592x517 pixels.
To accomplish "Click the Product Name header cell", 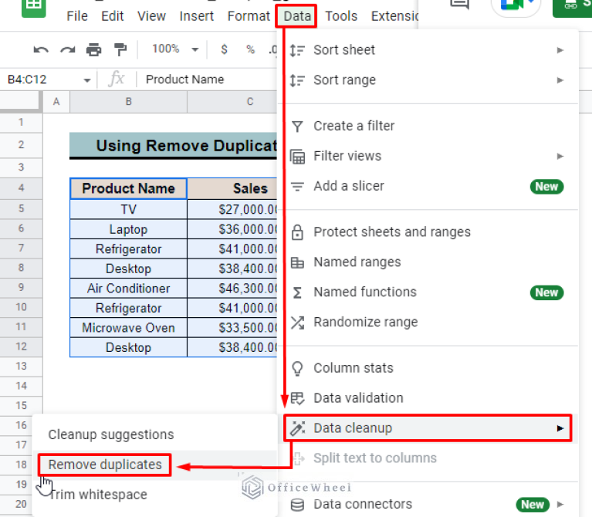I will point(128,188).
